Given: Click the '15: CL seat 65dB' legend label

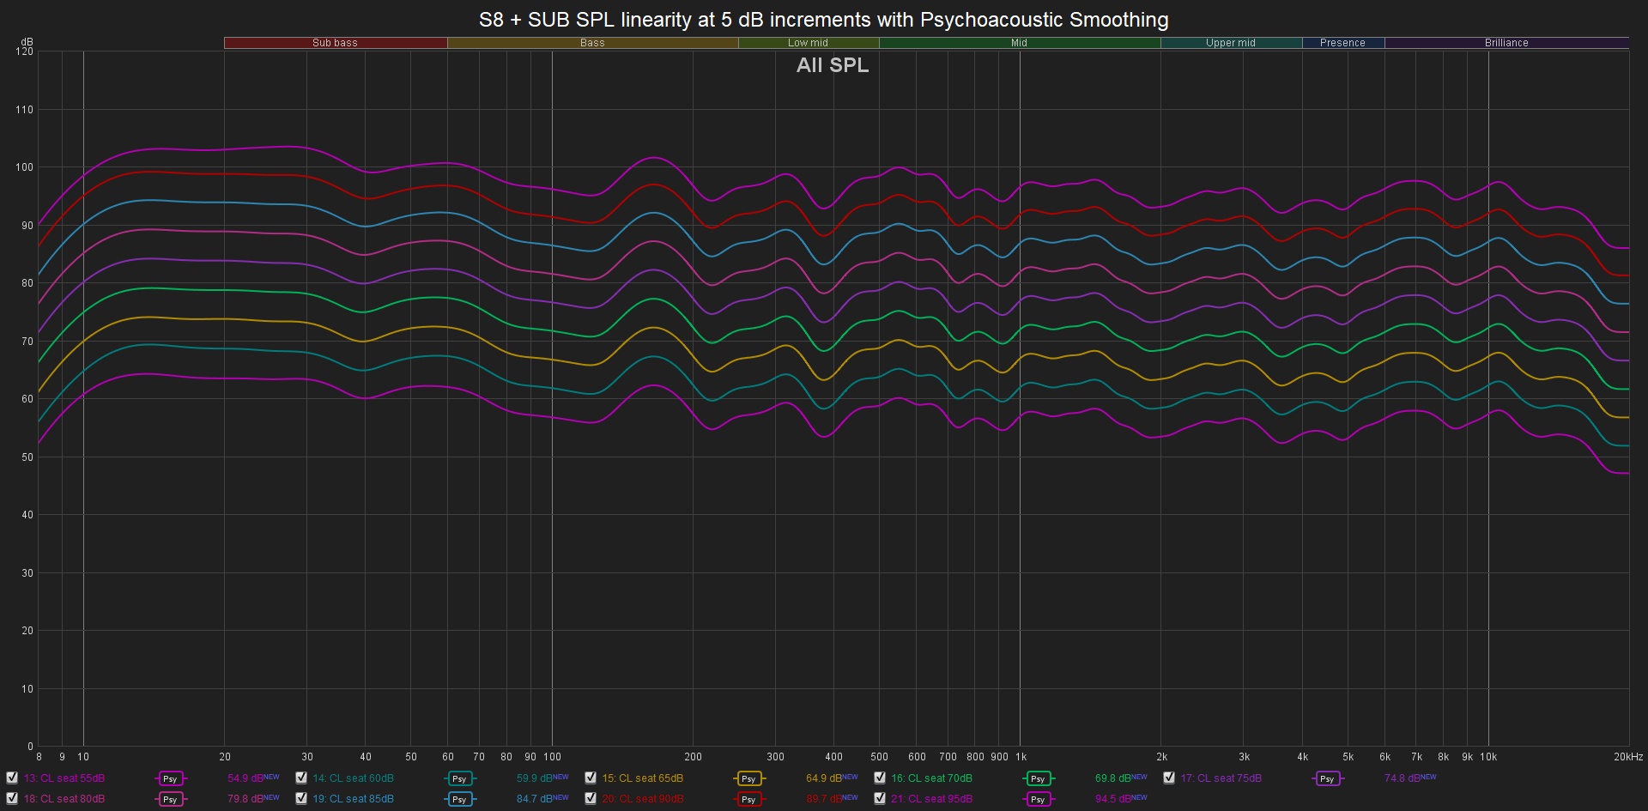Looking at the screenshot, I should coord(643,778).
